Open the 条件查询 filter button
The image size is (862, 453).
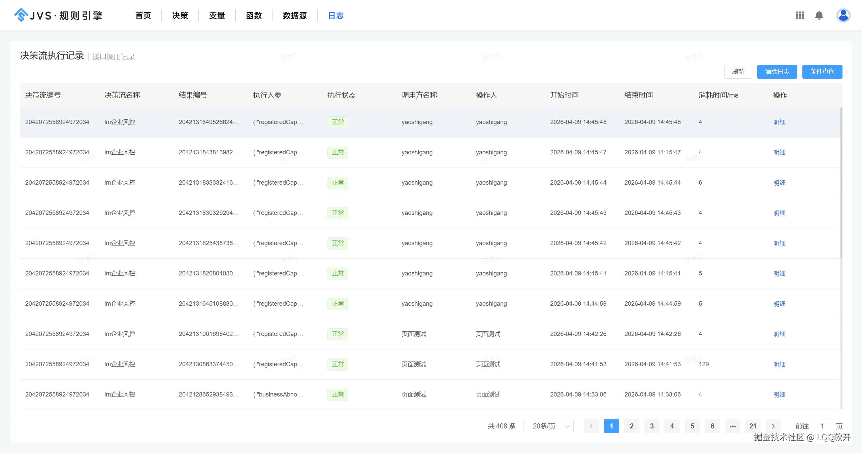tap(822, 72)
